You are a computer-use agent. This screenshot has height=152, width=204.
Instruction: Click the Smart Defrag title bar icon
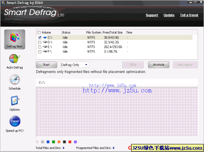coord(3,2)
